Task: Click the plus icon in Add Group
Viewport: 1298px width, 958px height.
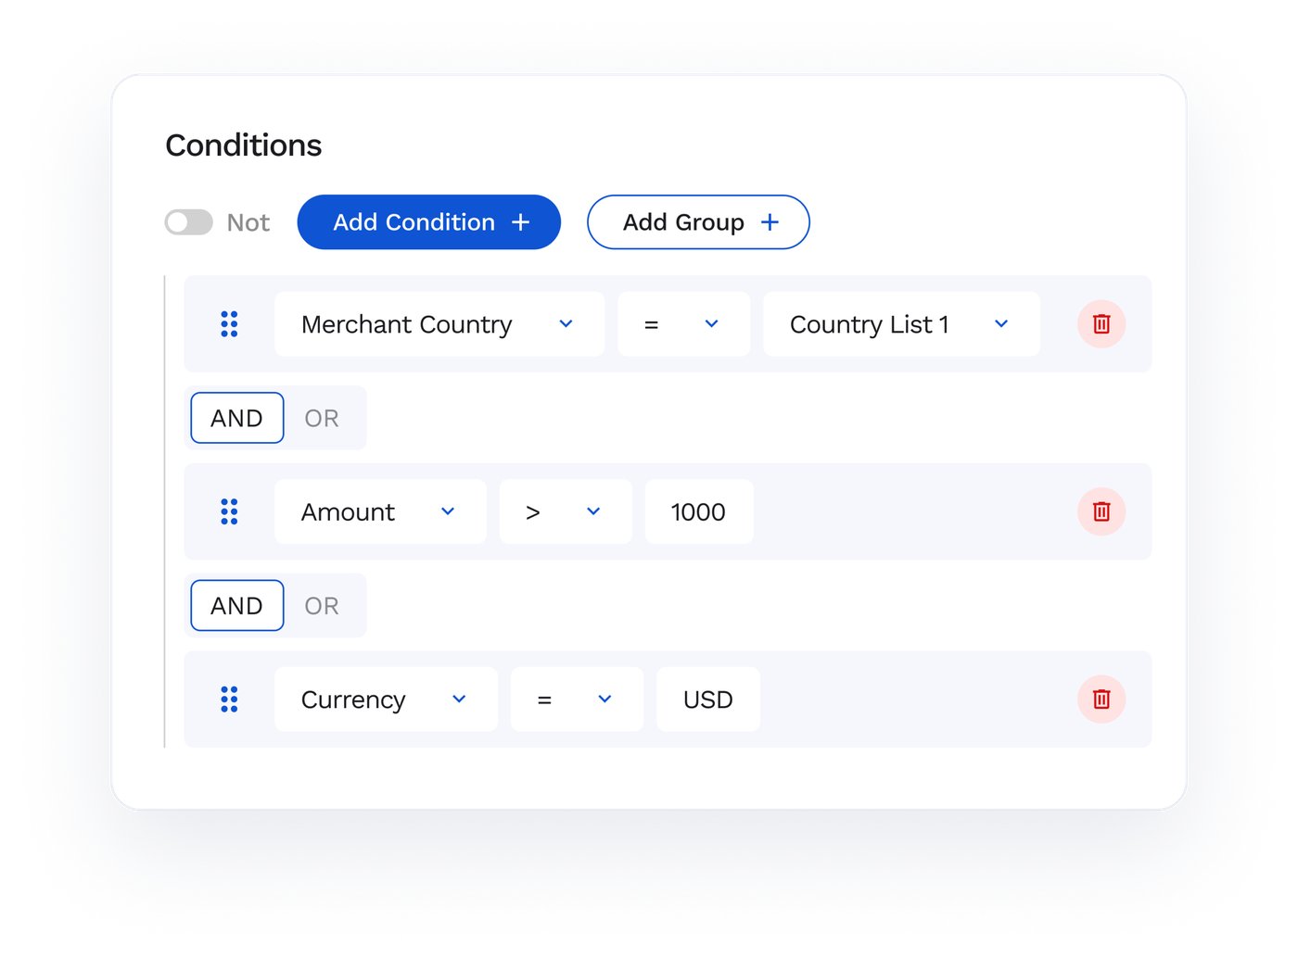Action: click(770, 222)
